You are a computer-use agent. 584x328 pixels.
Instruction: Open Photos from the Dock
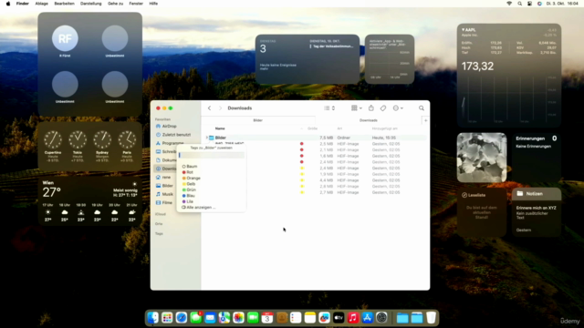click(x=239, y=318)
